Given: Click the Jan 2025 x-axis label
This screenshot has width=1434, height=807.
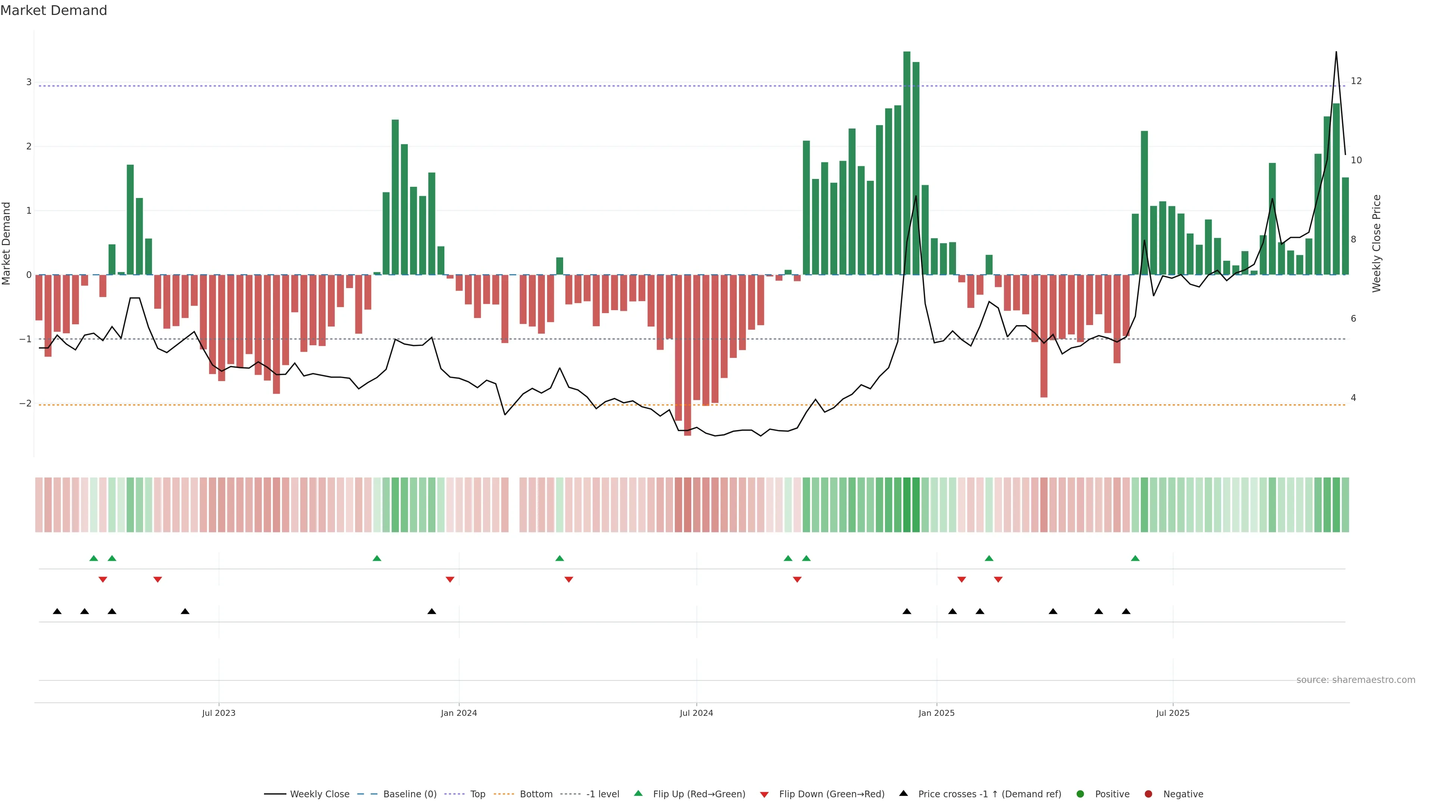Looking at the screenshot, I should (x=936, y=713).
